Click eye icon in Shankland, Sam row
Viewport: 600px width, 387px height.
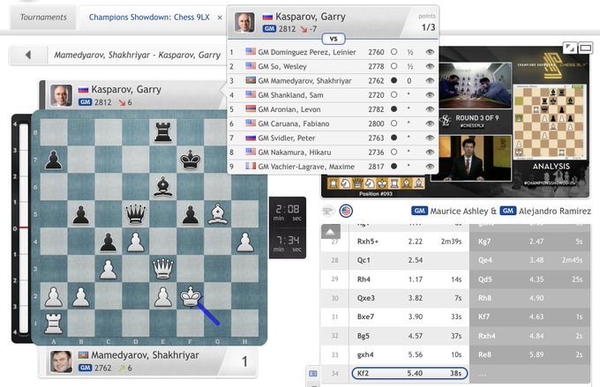click(430, 95)
